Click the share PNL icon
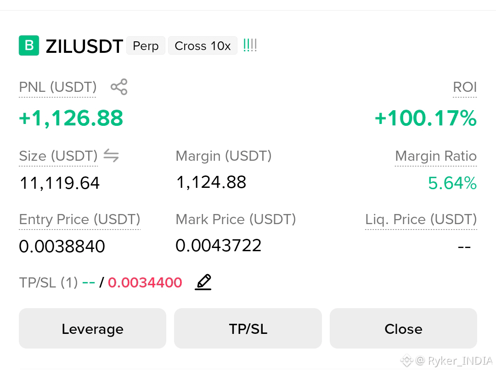Viewport: 496px width, 372px height. tap(119, 87)
